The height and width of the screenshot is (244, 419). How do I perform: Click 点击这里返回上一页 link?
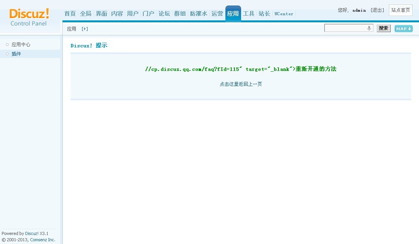tap(241, 84)
